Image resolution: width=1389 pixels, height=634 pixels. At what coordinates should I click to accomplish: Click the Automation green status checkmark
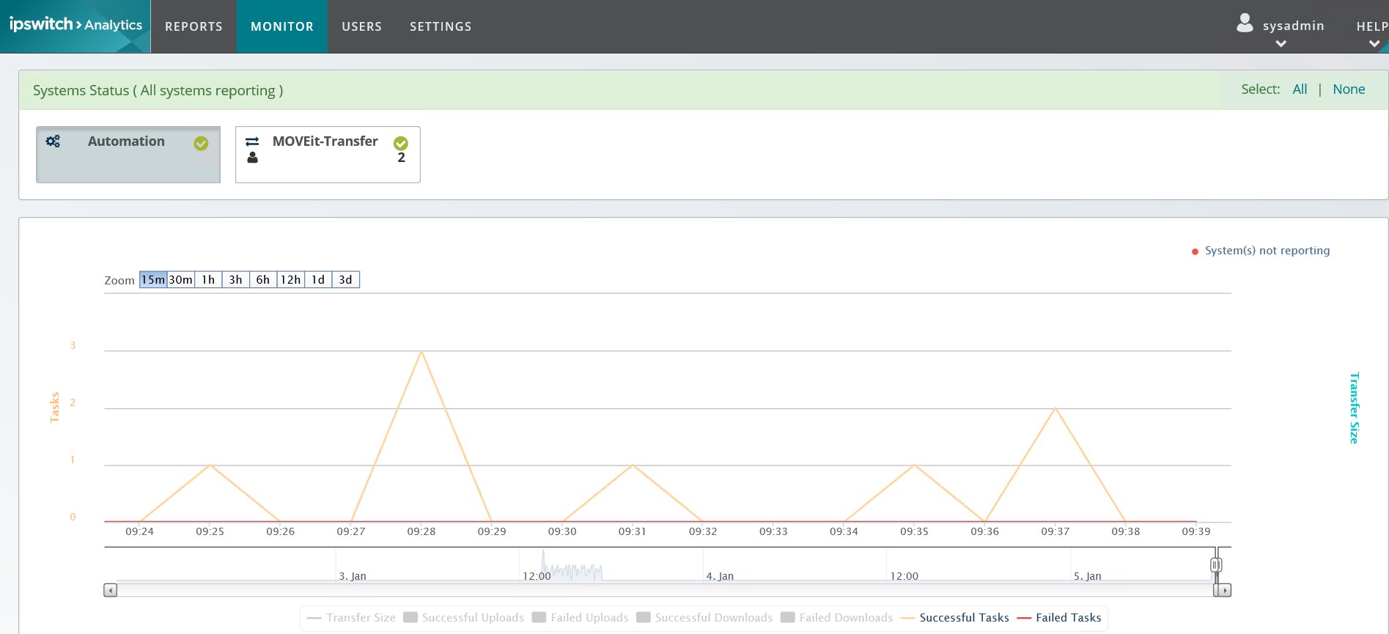coord(201,144)
